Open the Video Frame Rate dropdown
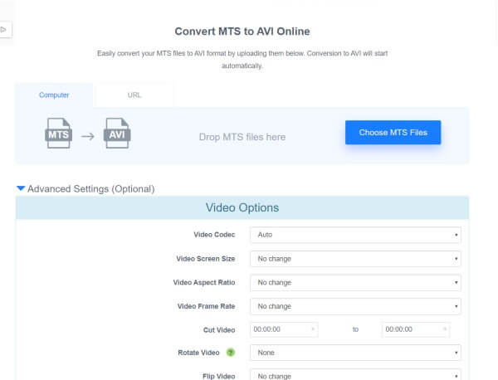Screen dimensions: 498x380 pyautogui.click(x=355, y=306)
